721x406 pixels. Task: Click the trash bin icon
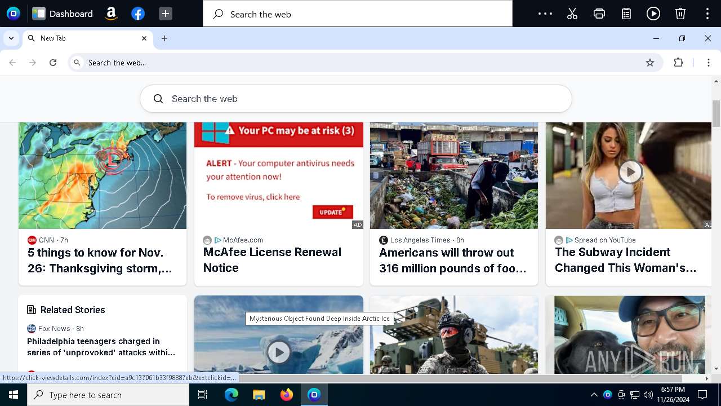point(680,14)
